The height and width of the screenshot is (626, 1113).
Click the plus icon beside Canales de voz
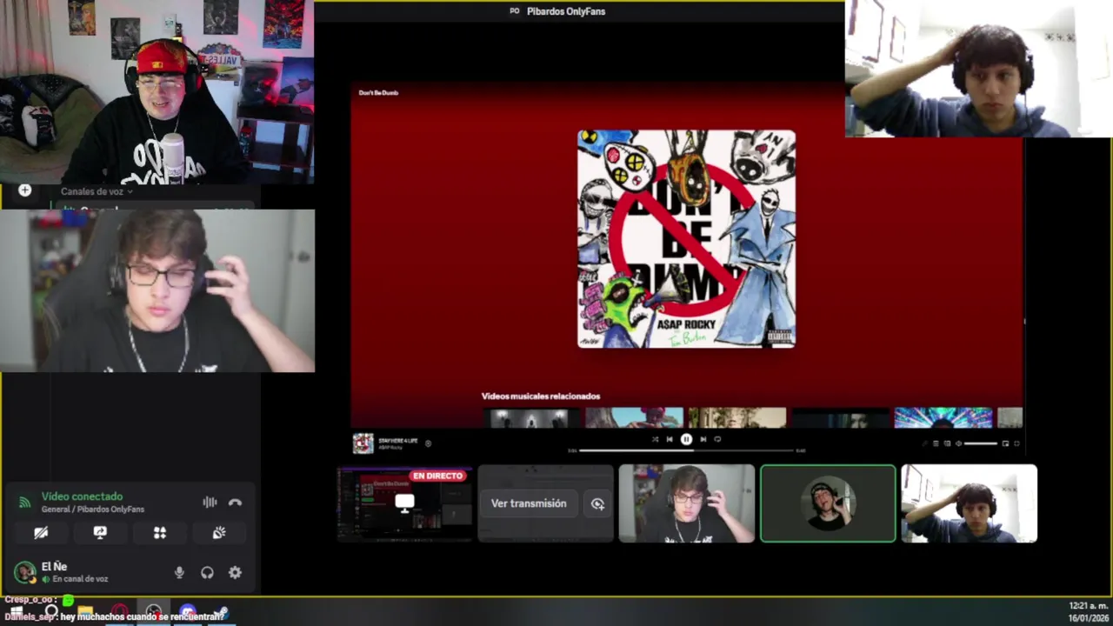[x=24, y=190]
